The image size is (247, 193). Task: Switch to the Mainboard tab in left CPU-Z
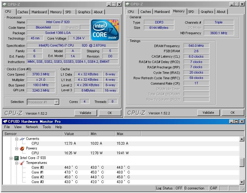(39, 12)
